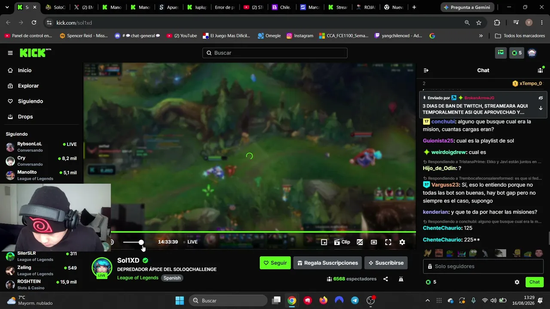Toggle mini player mode
The width and height of the screenshot is (550, 309).
324,242
